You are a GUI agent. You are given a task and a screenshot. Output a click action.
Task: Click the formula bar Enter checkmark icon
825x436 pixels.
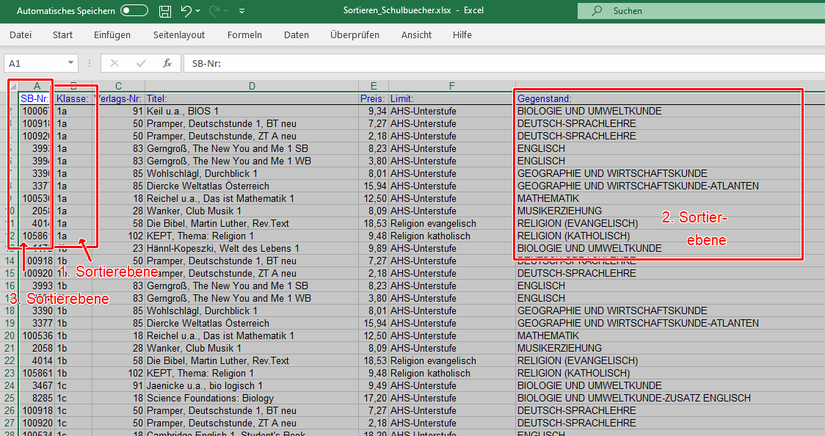140,63
